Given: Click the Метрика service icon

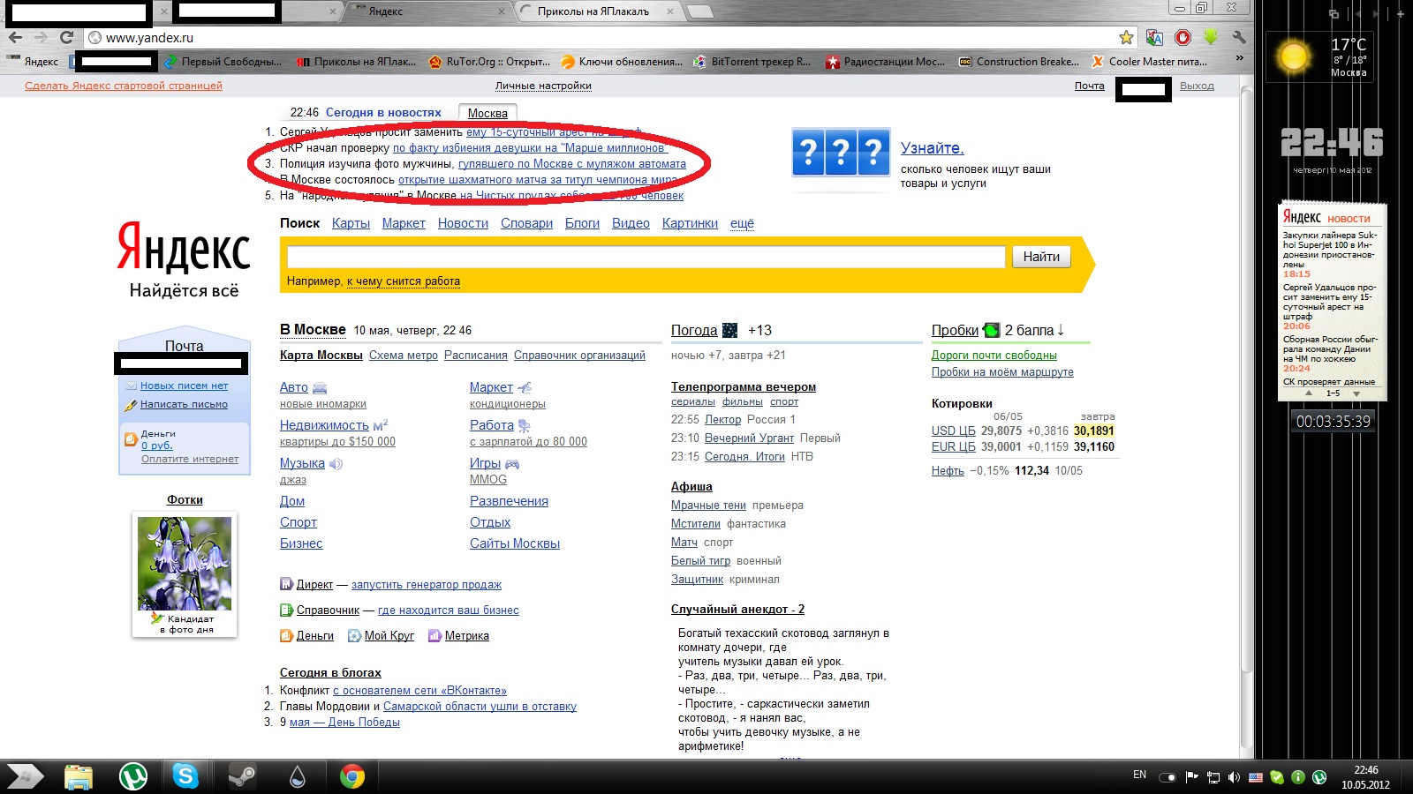Looking at the screenshot, I should tap(434, 635).
